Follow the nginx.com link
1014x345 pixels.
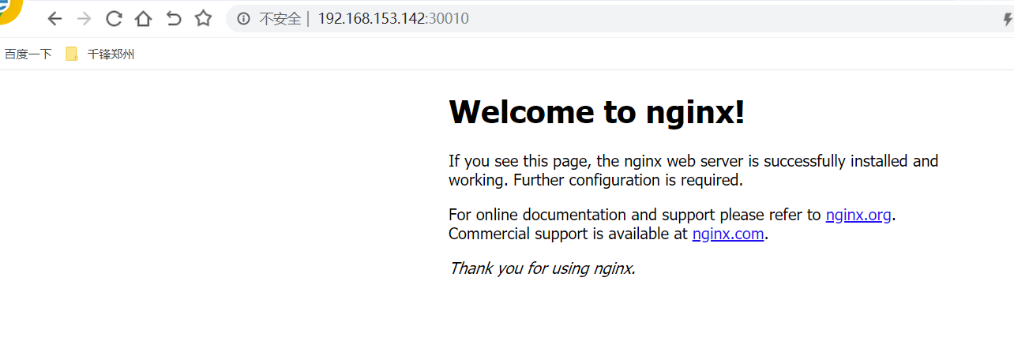point(728,234)
